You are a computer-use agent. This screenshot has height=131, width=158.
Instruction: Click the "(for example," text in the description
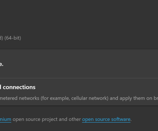point(55,98)
